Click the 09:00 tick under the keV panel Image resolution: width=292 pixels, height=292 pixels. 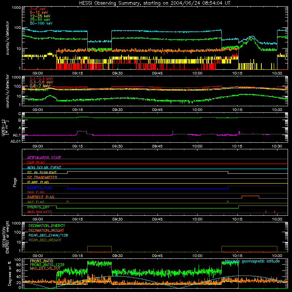[38, 73]
